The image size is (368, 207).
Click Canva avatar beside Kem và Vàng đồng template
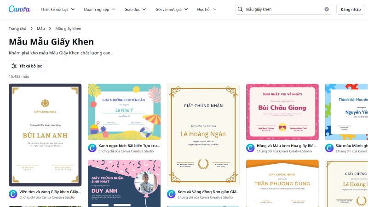click(x=171, y=194)
